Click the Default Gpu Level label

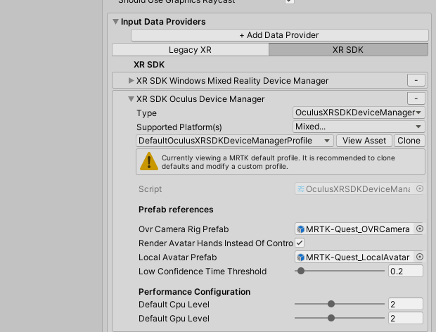point(174,319)
